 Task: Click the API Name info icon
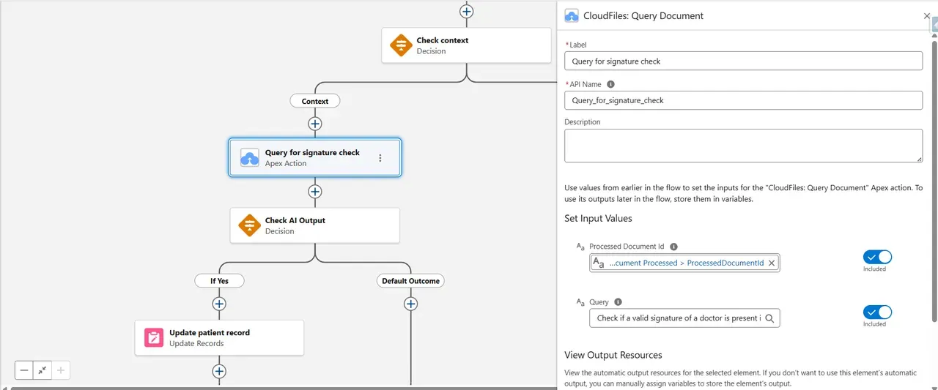pos(611,84)
